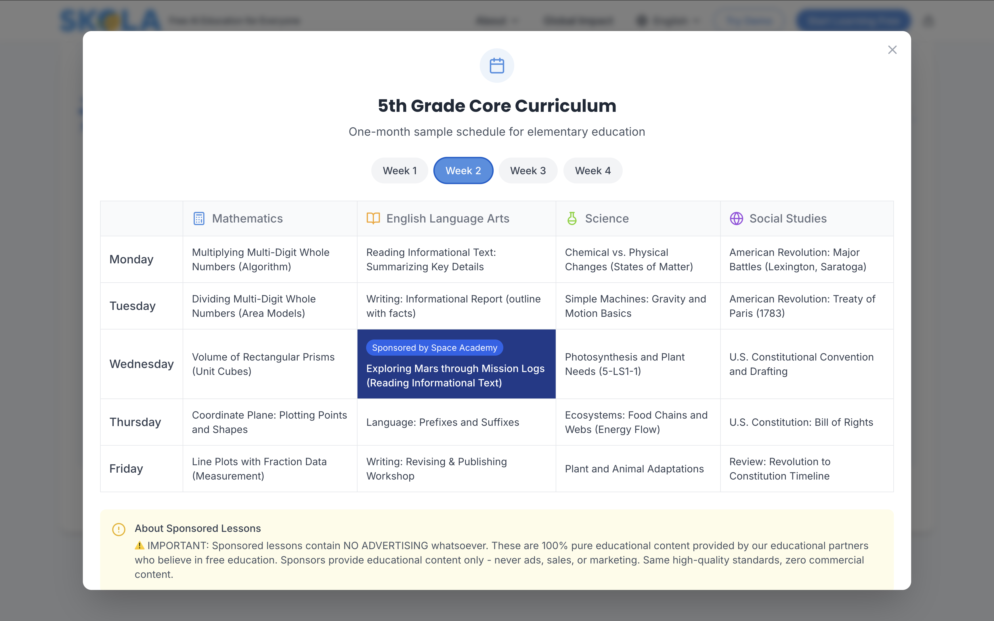
Task: Click the calculator icon beside Mathematics
Action: click(199, 218)
